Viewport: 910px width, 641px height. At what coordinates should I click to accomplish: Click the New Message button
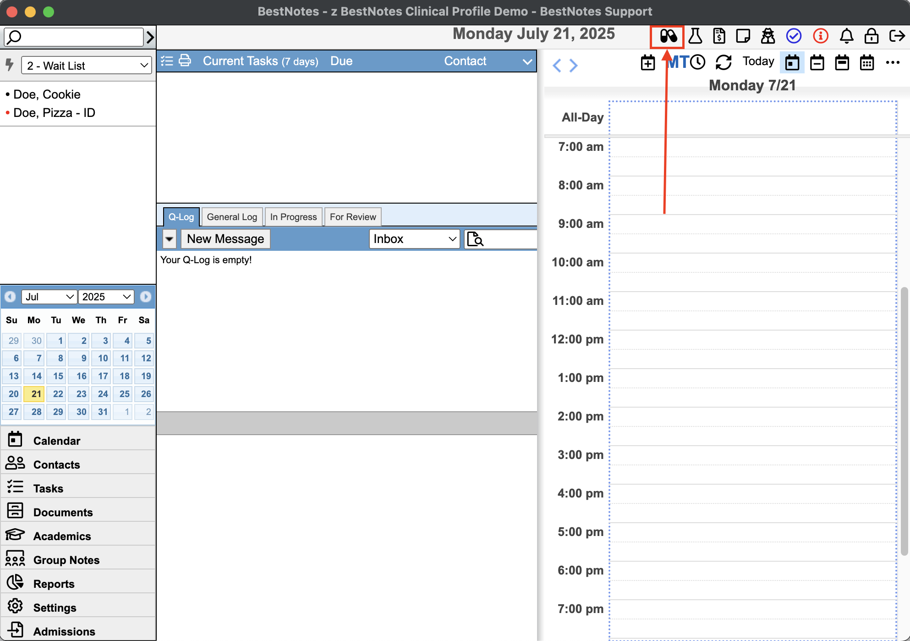[x=225, y=239]
